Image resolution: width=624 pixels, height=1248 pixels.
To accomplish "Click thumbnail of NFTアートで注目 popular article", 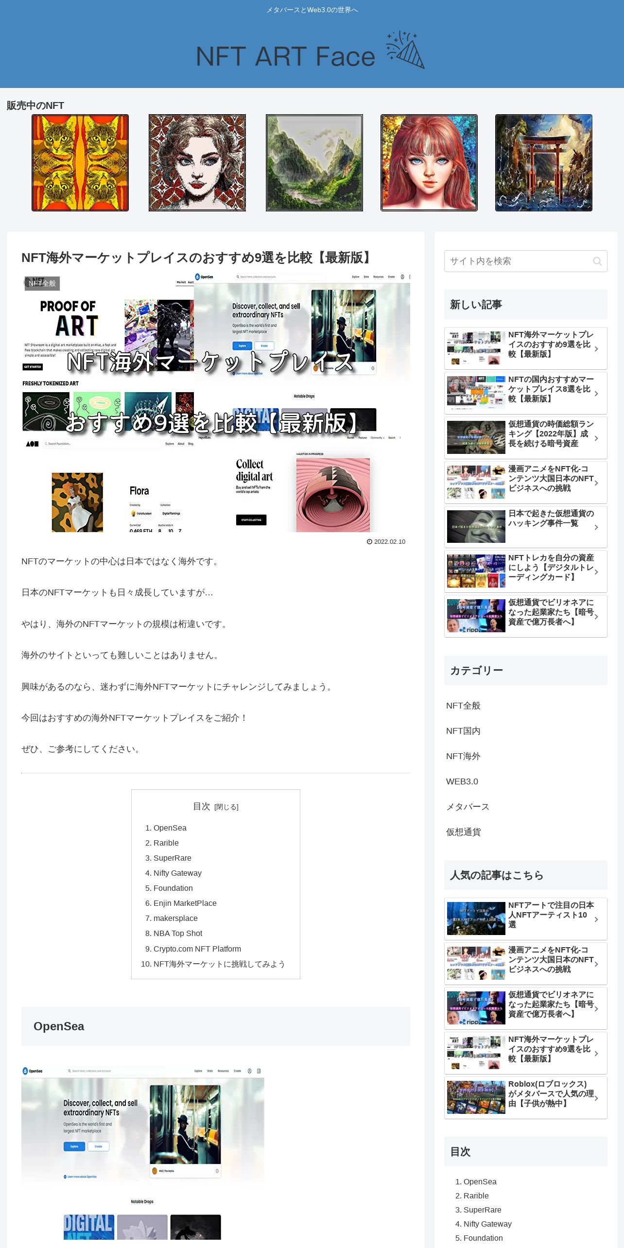I will 476,919.
